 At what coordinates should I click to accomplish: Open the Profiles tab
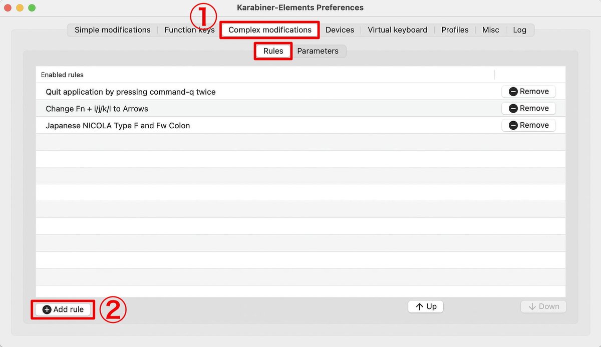pyautogui.click(x=454, y=30)
